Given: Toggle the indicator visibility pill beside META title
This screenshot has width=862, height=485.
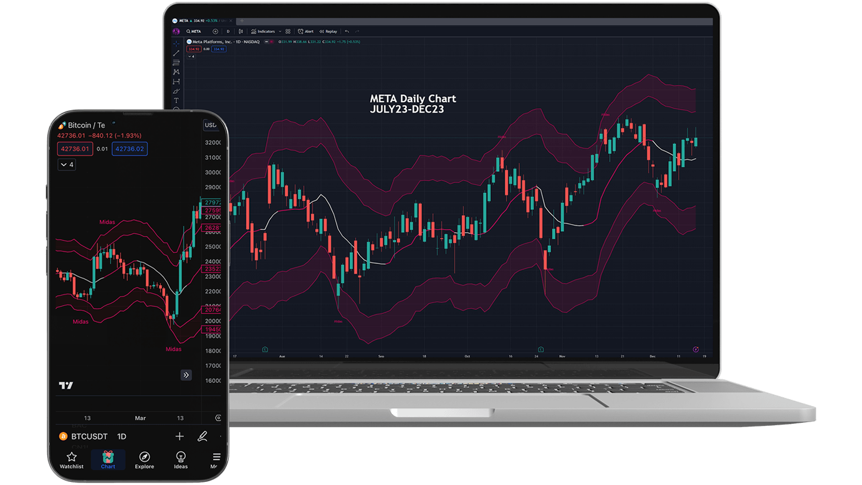Looking at the screenshot, I should click(x=271, y=42).
